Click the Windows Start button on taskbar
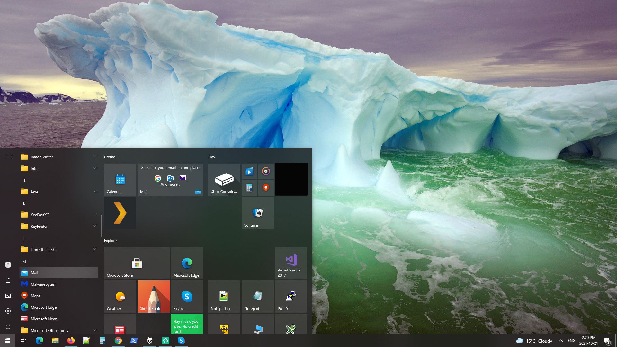617x347 pixels. 8,341
